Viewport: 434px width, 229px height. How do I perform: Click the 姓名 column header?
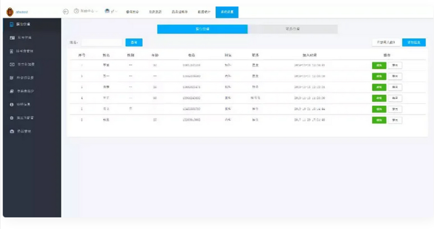click(106, 55)
